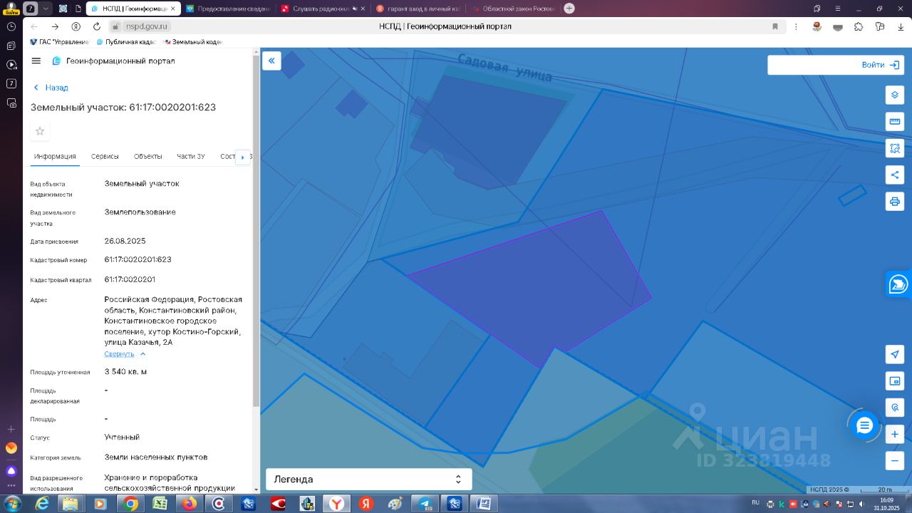The image size is (912, 513).
Task: Zoom out the map with minus button
Action: tap(895, 460)
